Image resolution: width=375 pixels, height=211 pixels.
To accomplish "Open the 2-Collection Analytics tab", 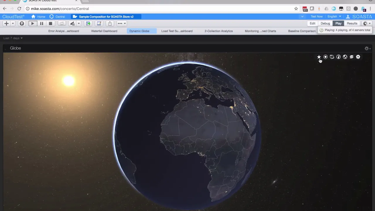I will (x=219, y=31).
